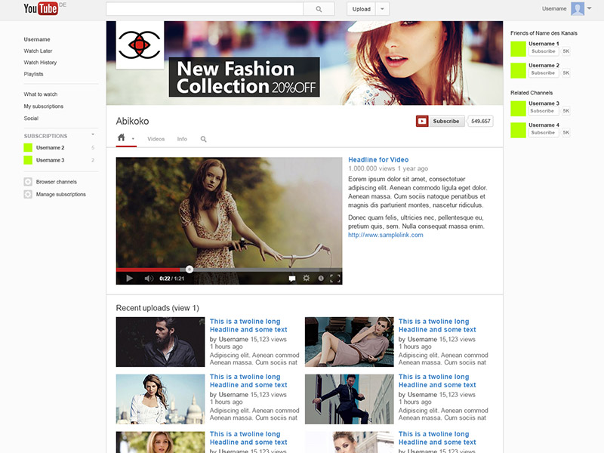
Task: Open the woman in white jacket thumbnail
Action: click(x=160, y=399)
